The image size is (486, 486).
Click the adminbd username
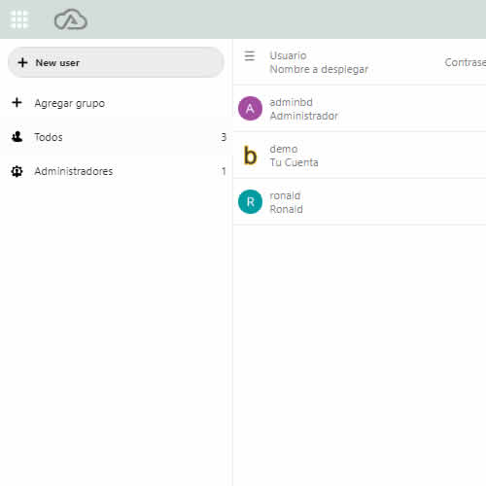[x=291, y=102]
